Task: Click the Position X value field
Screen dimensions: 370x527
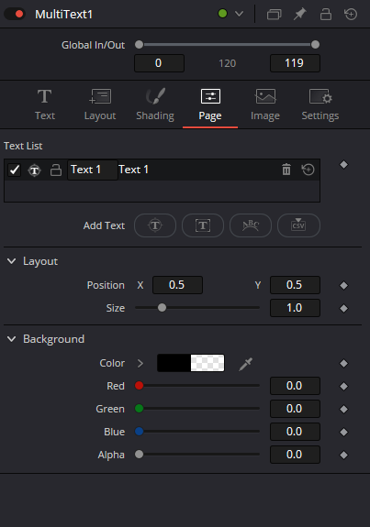Action: pos(177,285)
